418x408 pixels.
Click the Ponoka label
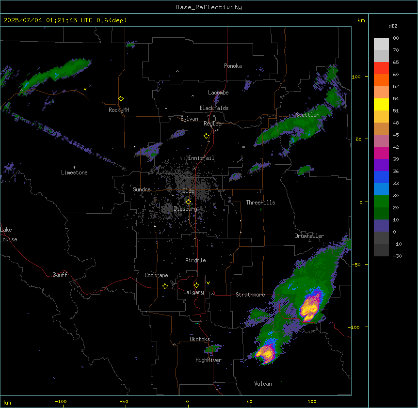point(233,66)
